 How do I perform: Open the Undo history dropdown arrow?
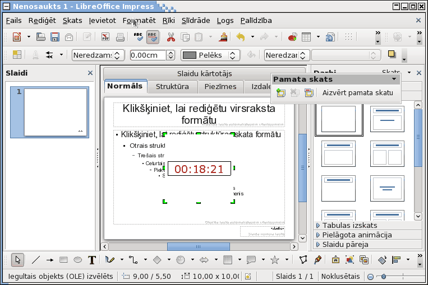point(252,37)
